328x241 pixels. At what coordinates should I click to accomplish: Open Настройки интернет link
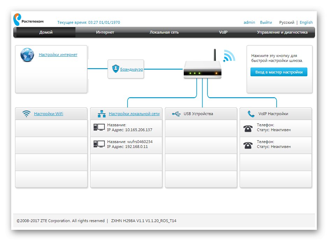58,55
